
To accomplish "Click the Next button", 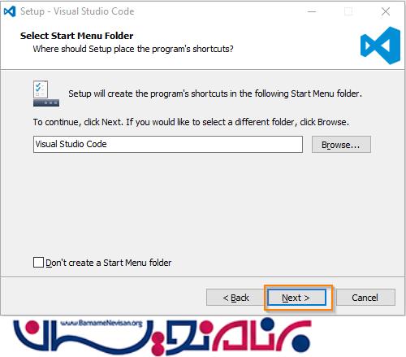I will tap(297, 298).
